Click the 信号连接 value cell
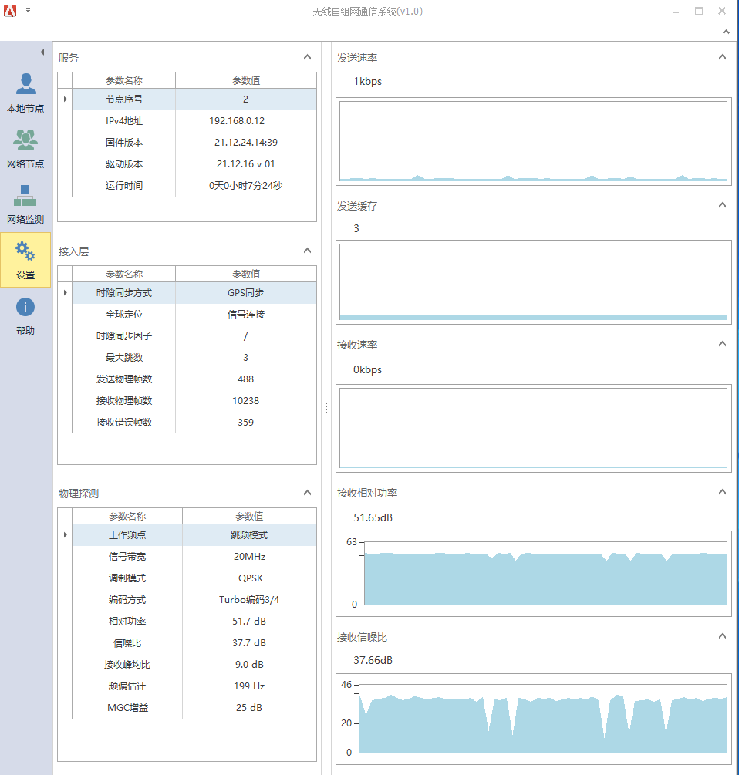This screenshot has height=775, width=739. pos(245,315)
